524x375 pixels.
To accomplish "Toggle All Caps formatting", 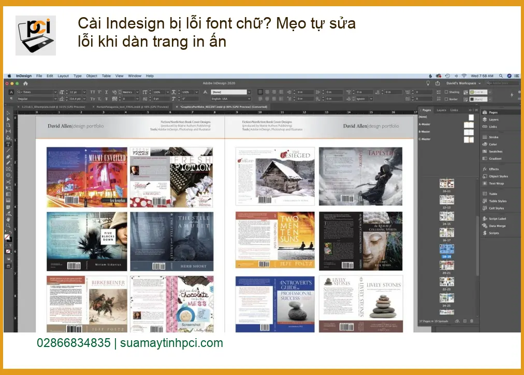I will click(x=93, y=92).
